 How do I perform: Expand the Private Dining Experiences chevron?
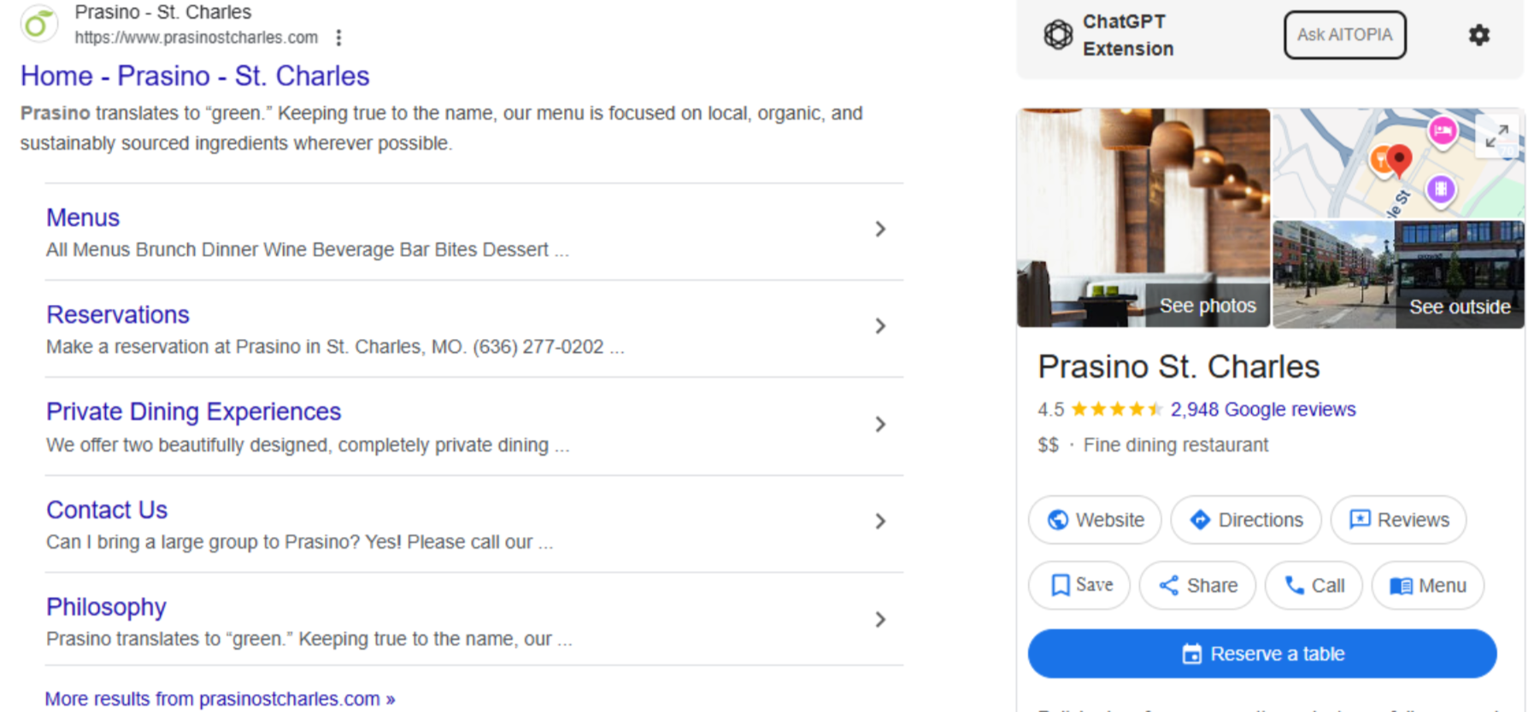880,424
